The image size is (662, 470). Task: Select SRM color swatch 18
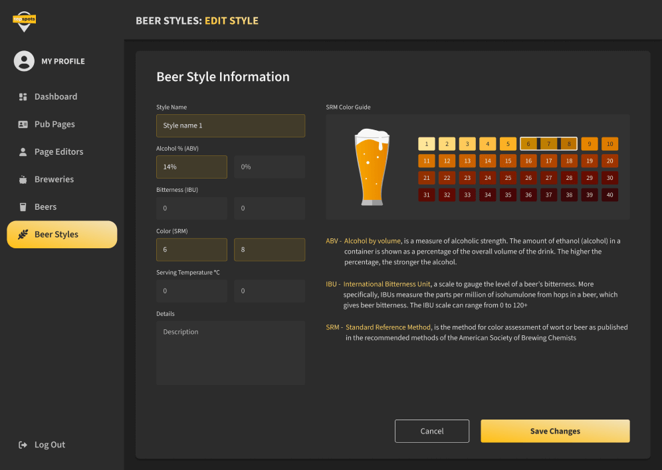(x=569, y=161)
